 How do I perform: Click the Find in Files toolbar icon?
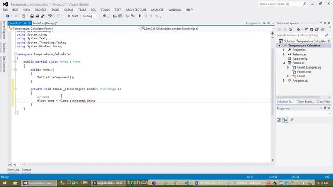click(x=104, y=16)
